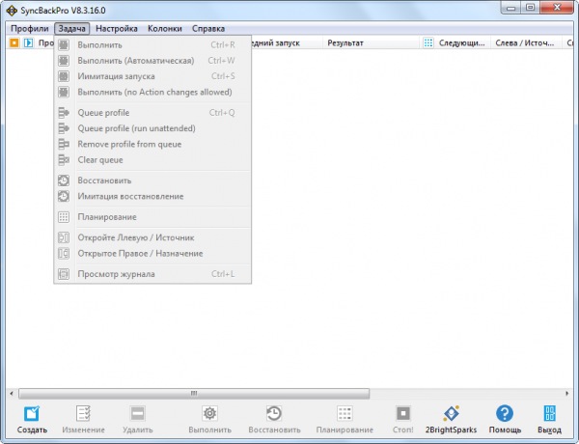Image resolution: width=579 pixels, height=444 pixels.
Task: Open Помощь (Help) question mark icon
Action: click(505, 414)
